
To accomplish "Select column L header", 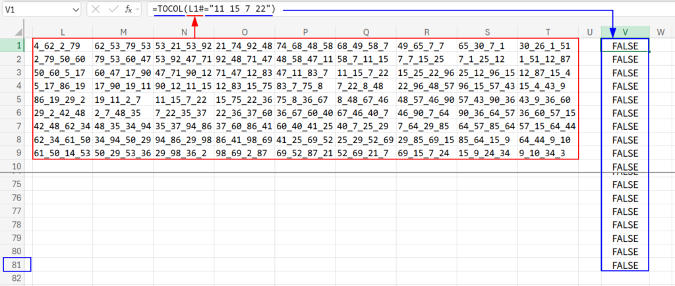I will (x=62, y=31).
